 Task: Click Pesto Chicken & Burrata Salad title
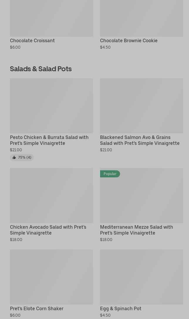coord(49,140)
